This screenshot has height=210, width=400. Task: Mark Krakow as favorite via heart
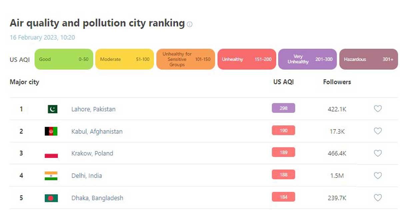tap(378, 153)
